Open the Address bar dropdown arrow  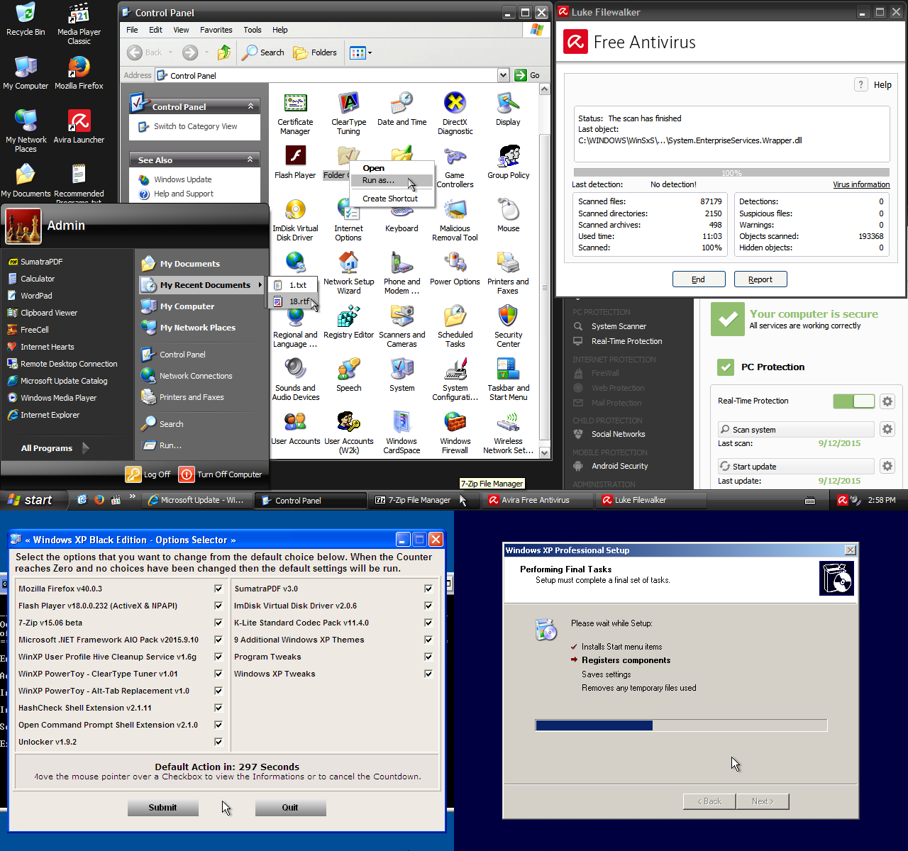tap(503, 75)
